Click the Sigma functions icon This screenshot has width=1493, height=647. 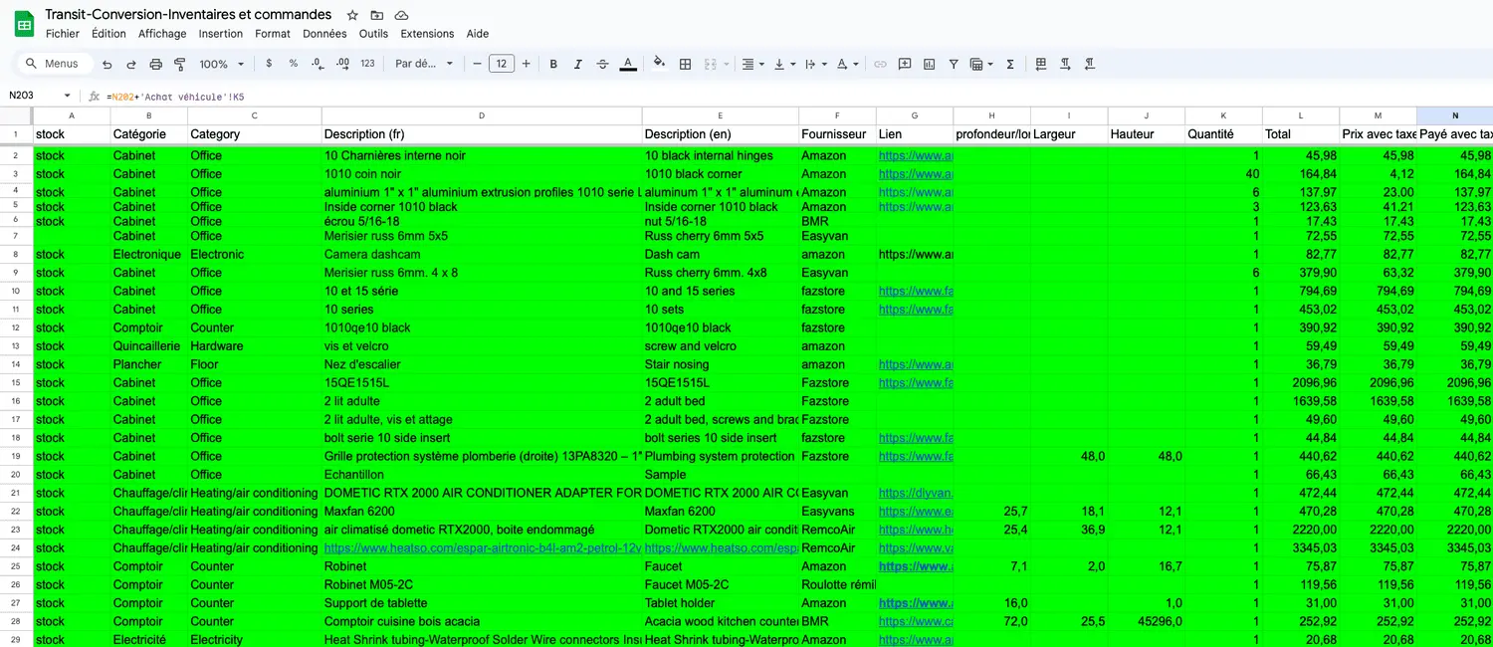[x=1010, y=64]
